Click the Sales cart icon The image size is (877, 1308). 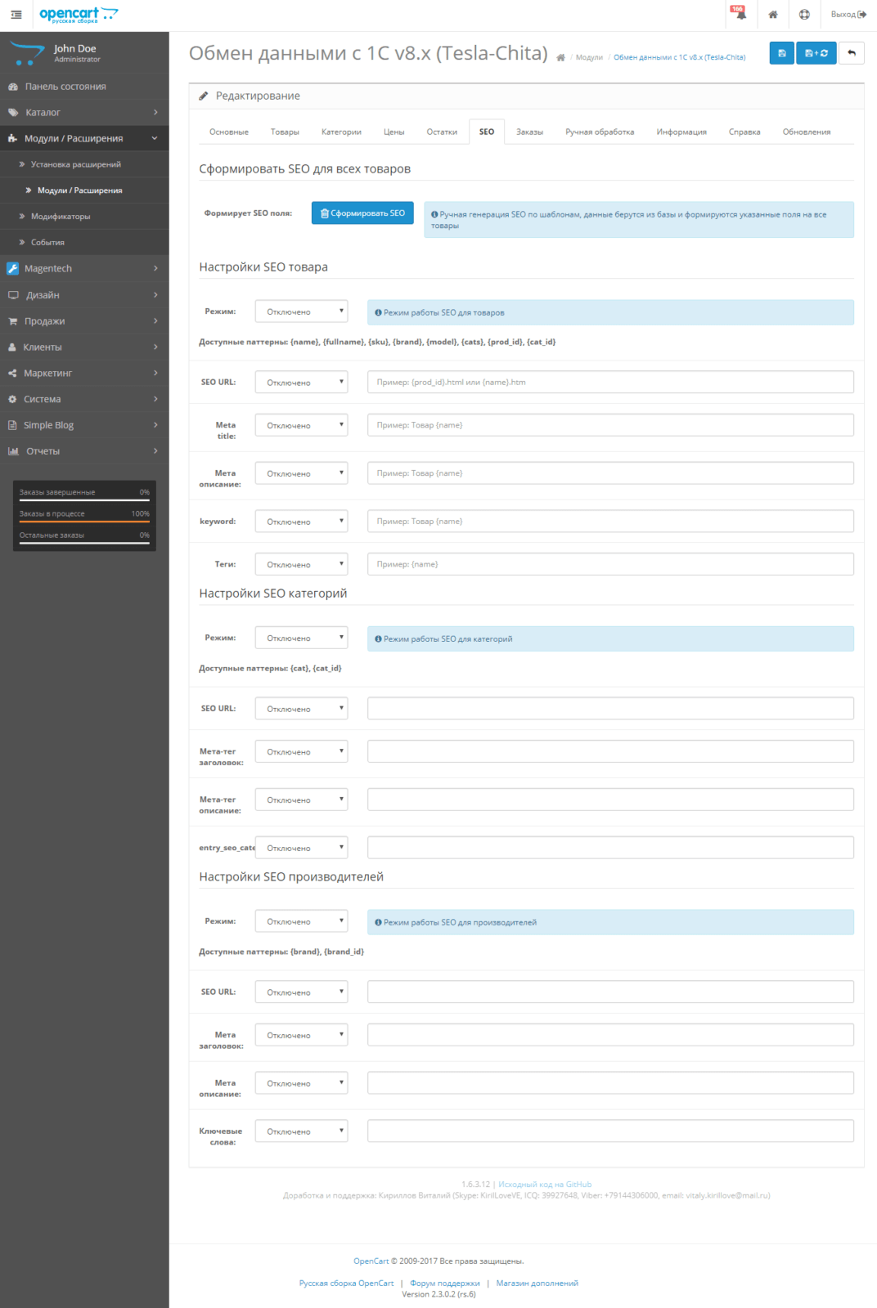click(x=13, y=321)
